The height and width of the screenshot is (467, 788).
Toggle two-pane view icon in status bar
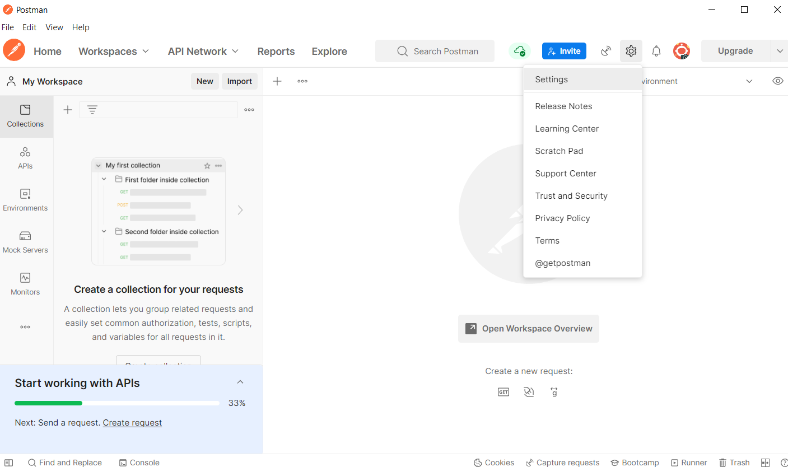[766, 463]
